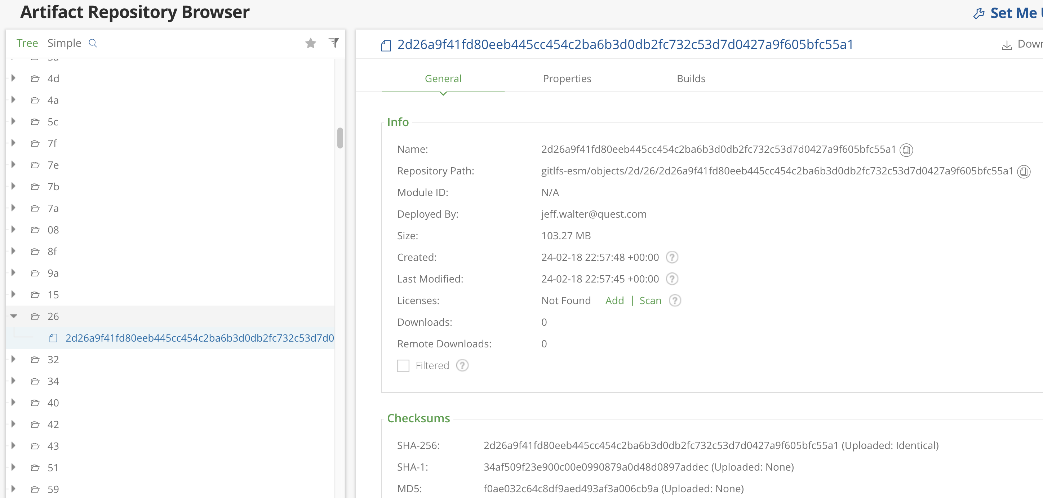Open favorites via the star icon
The width and height of the screenshot is (1043, 498).
point(311,43)
